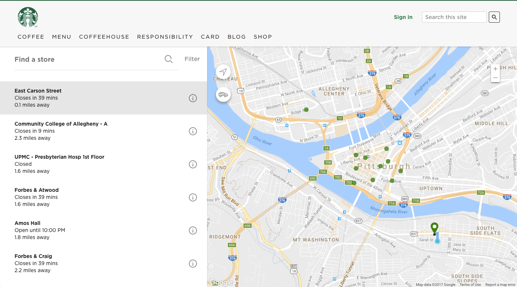Open info for UPMC - Presbyterian Hosp store
517x287 pixels.
[193, 164]
